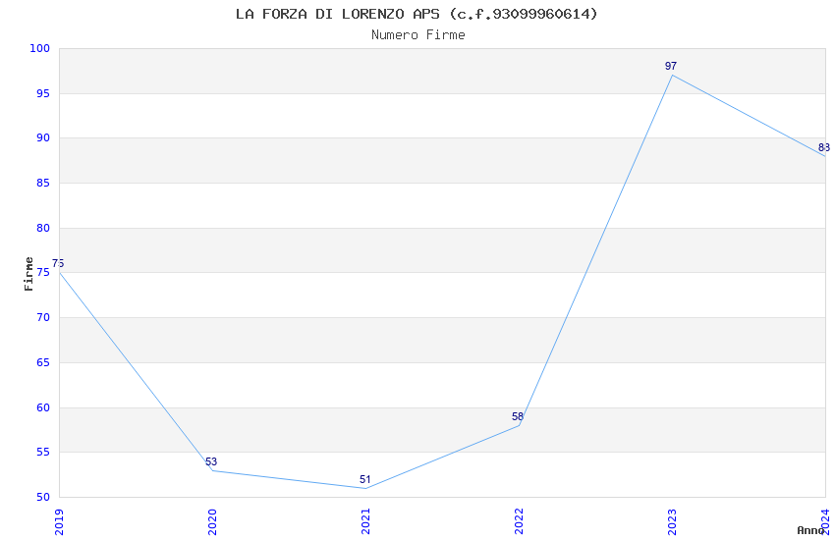
Task: Select the data label 53 for 2020
Action: click(x=211, y=461)
